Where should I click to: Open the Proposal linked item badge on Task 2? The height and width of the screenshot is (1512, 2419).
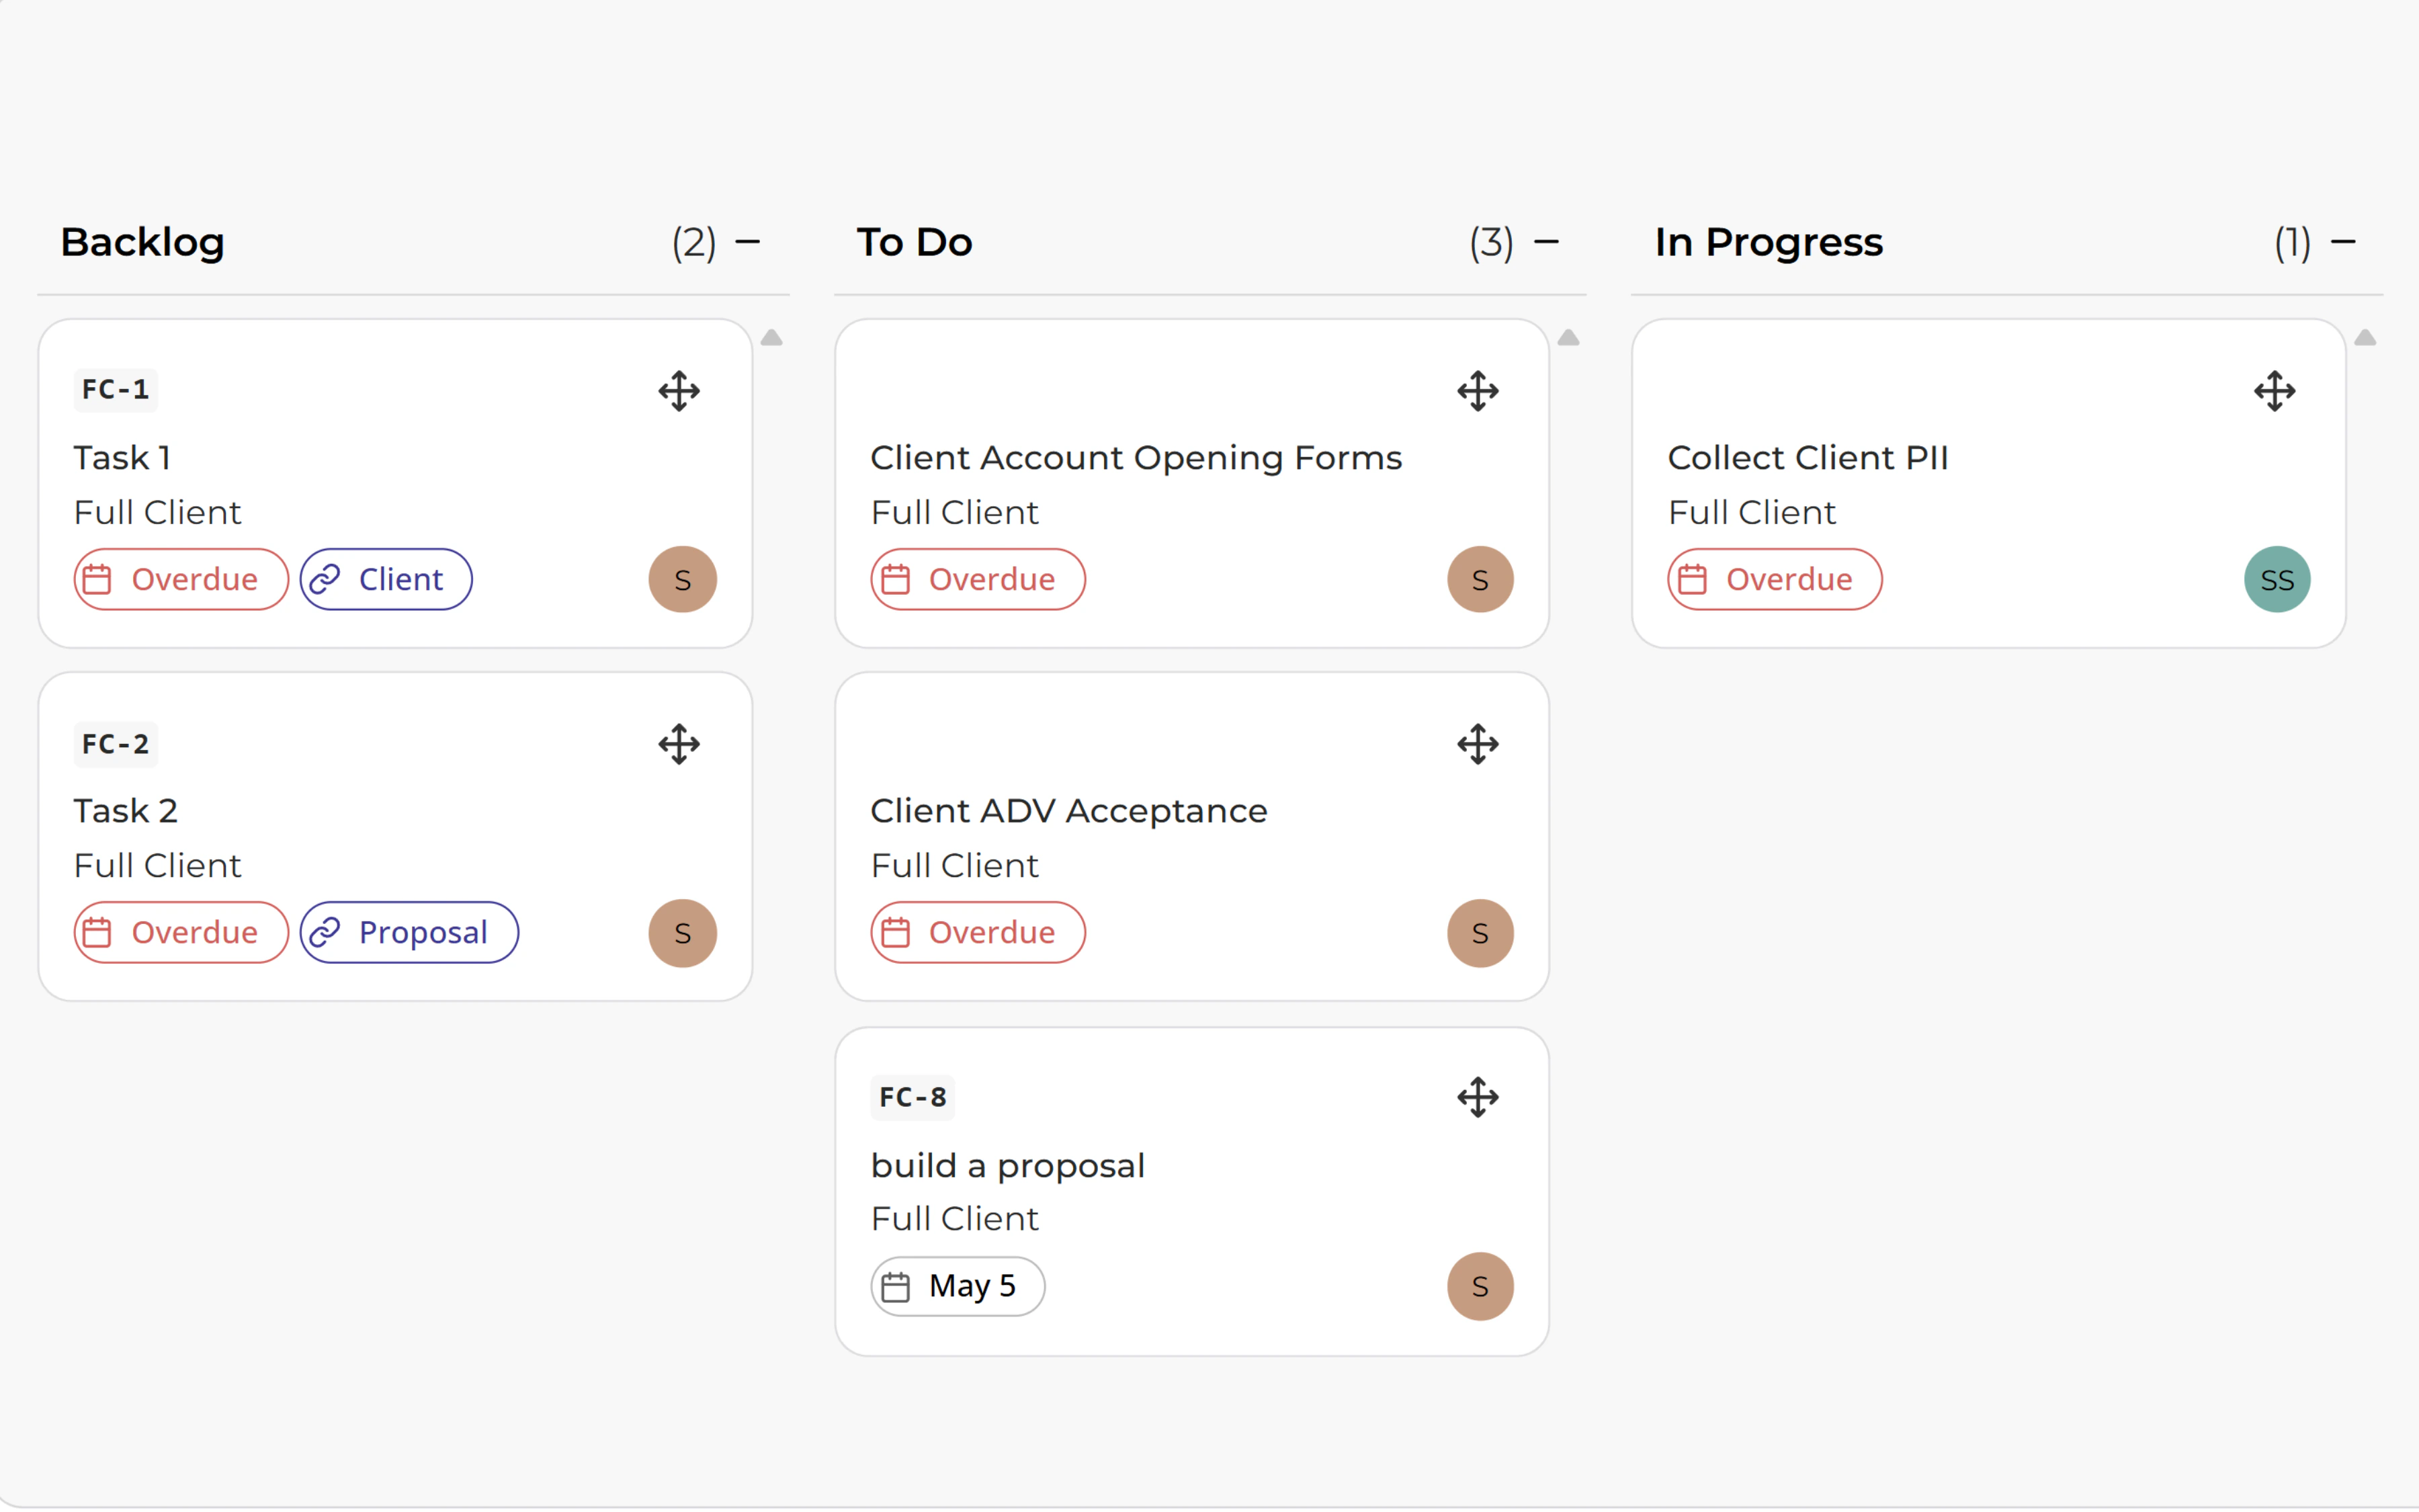(409, 932)
